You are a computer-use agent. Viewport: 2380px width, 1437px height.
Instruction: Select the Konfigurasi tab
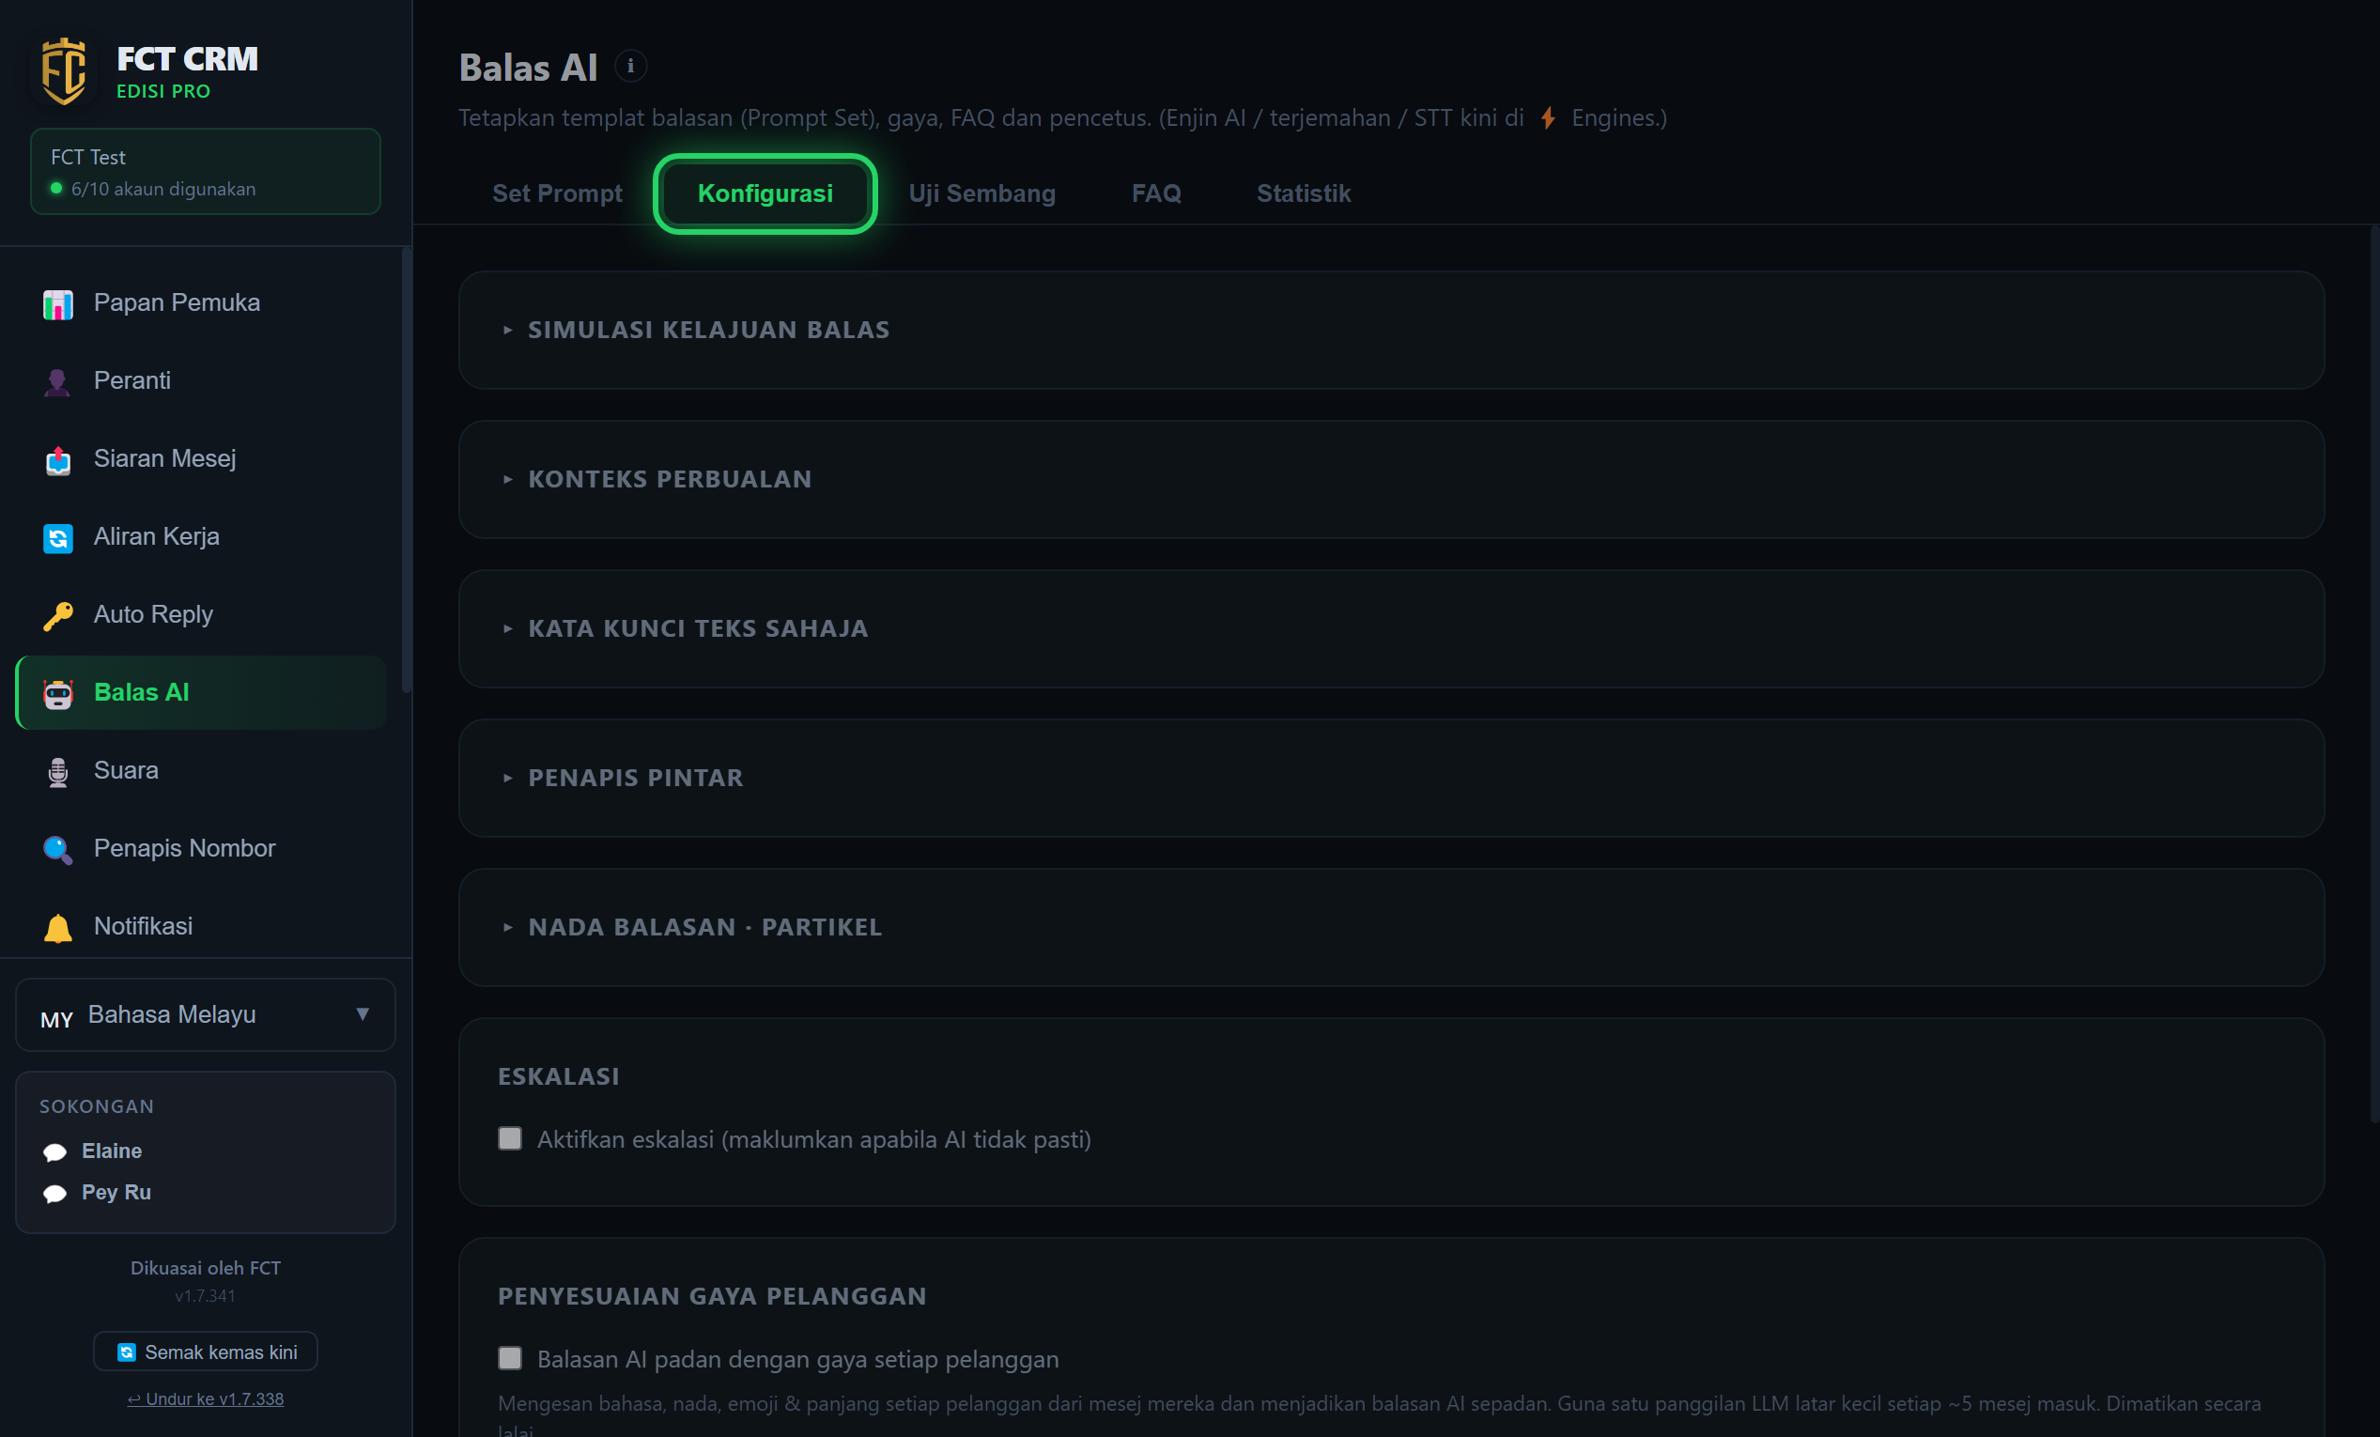[x=765, y=194]
